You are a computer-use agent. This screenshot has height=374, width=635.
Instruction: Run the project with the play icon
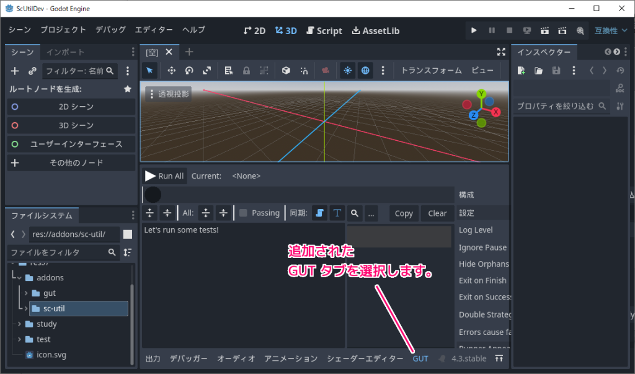coord(473,30)
